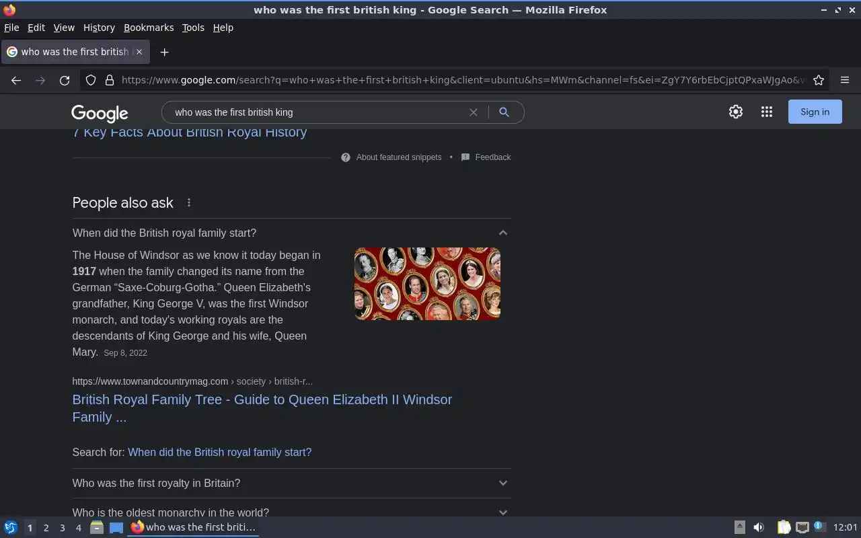Open a new tab with plus icon
Screen dimensions: 861x538
[x=164, y=52]
